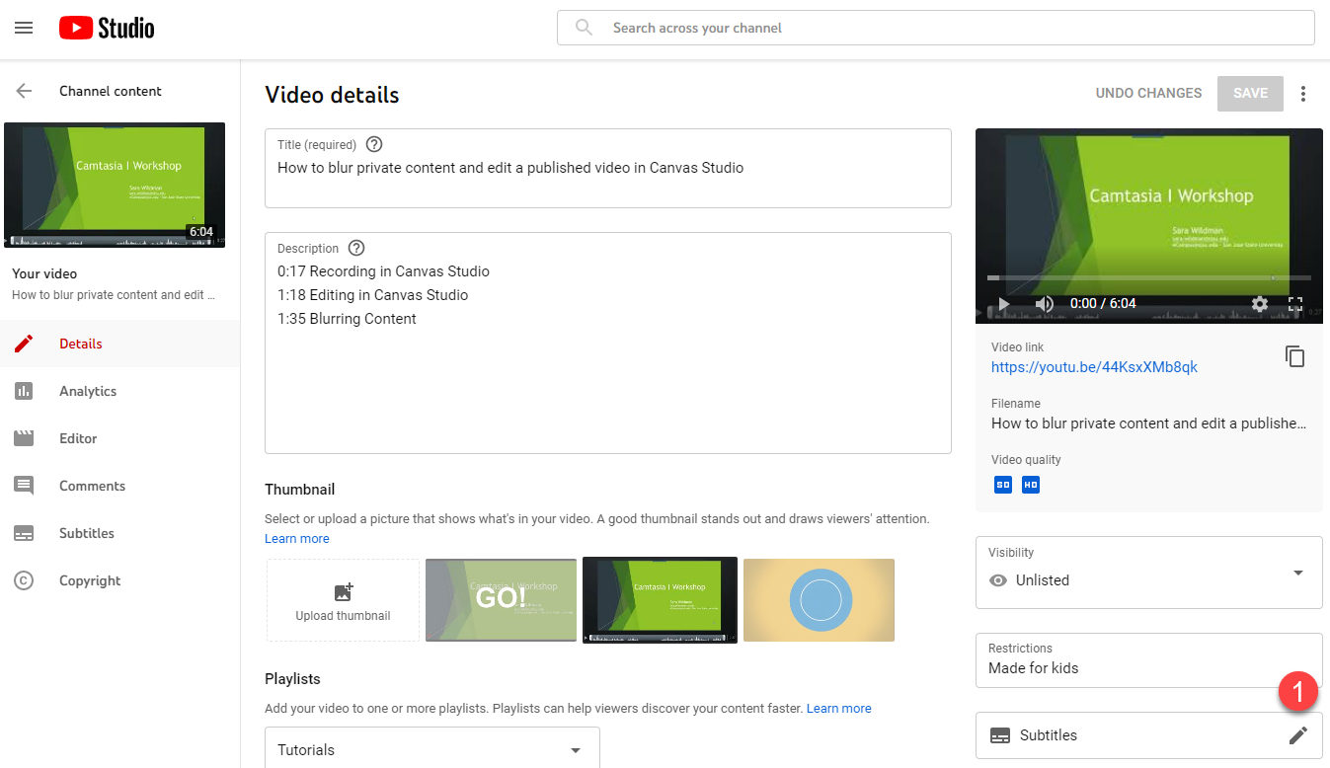
Task: Click the SD video quality badge
Action: pyautogui.click(x=1003, y=485)
